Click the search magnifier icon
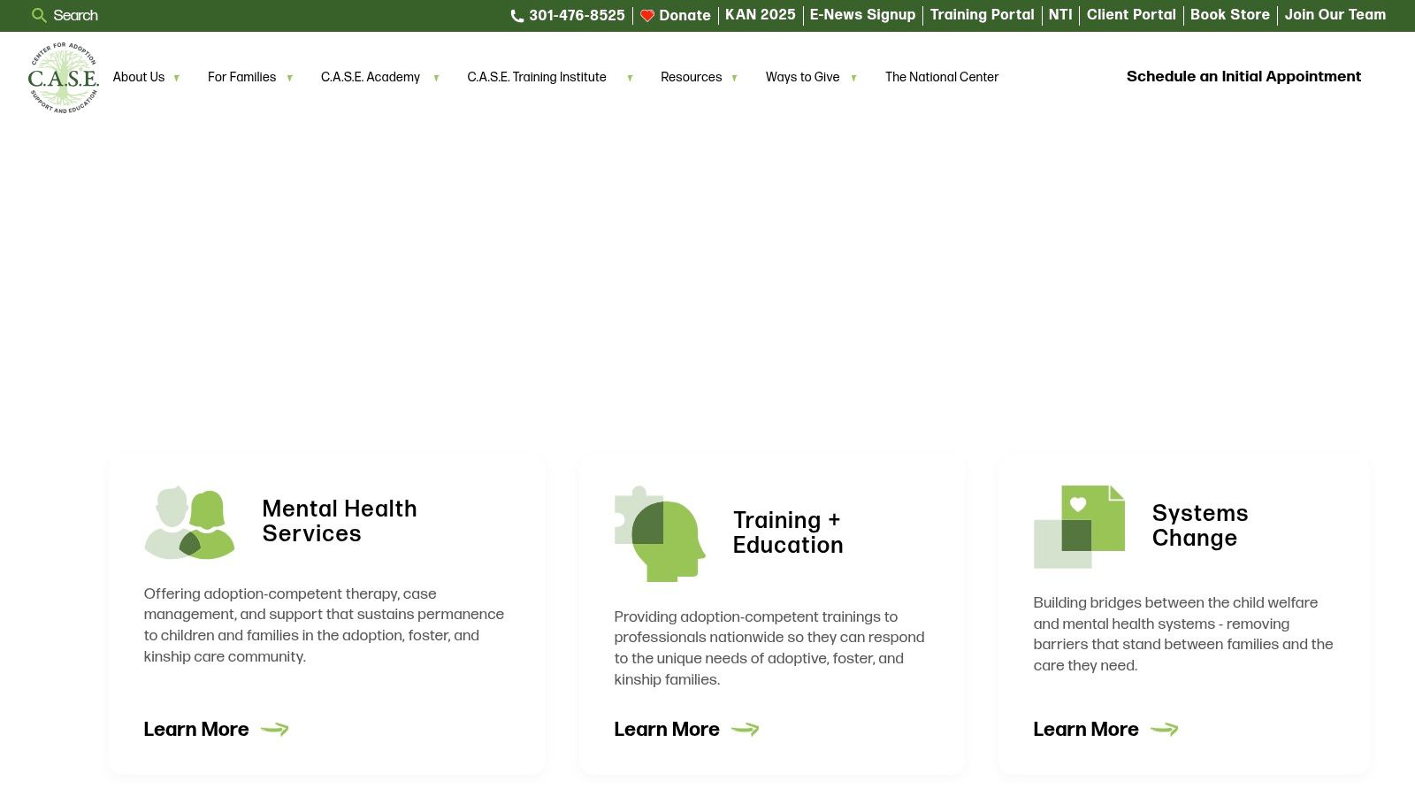This screenshot has width=1415, height=796. [x=39, y=15]
